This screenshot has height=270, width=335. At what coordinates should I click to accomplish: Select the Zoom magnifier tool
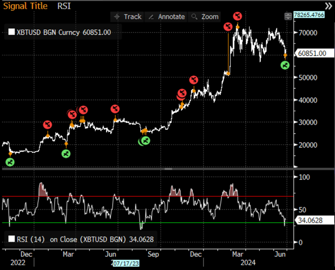[204, 17]
